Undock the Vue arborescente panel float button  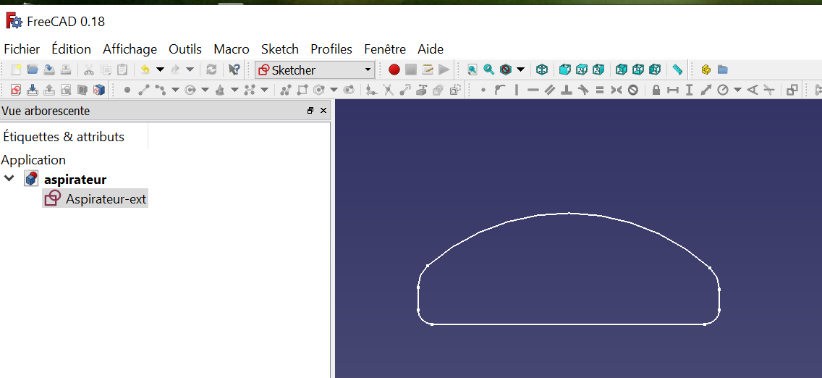310,111
